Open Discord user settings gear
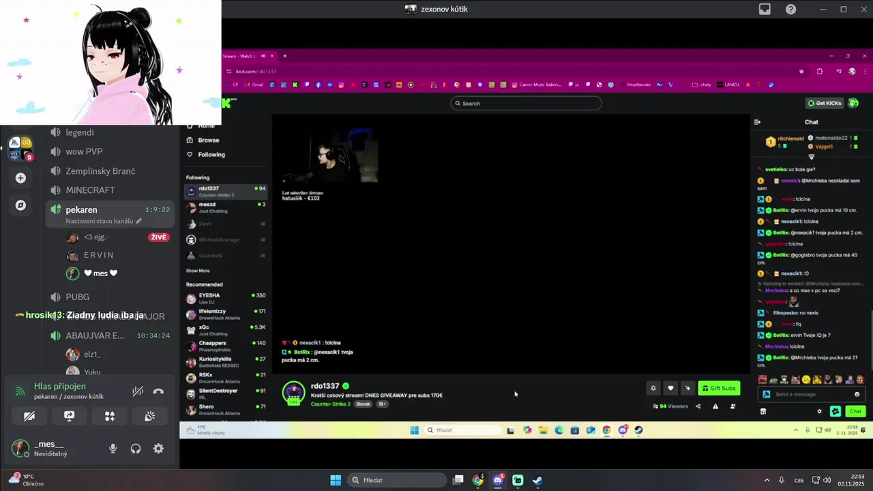Screen dimensions: 873x491 [x=158, y=448]
